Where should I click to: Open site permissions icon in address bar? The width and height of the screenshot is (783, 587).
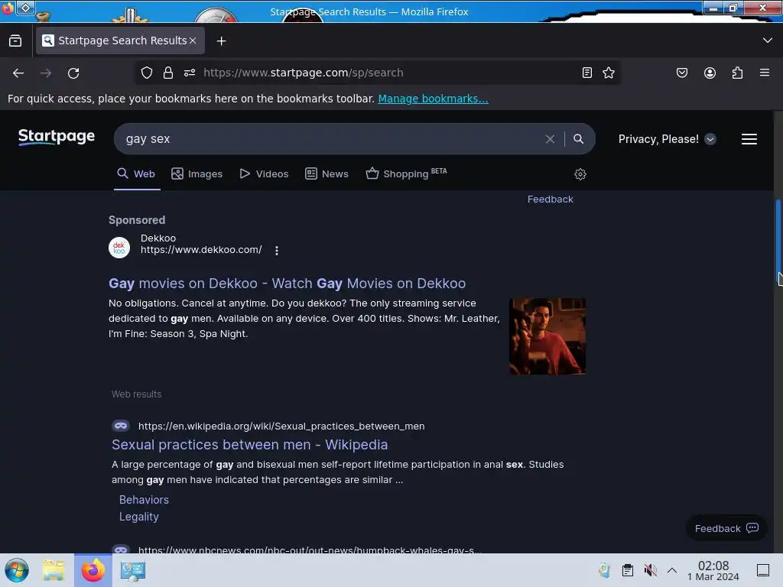click(190, 73)
